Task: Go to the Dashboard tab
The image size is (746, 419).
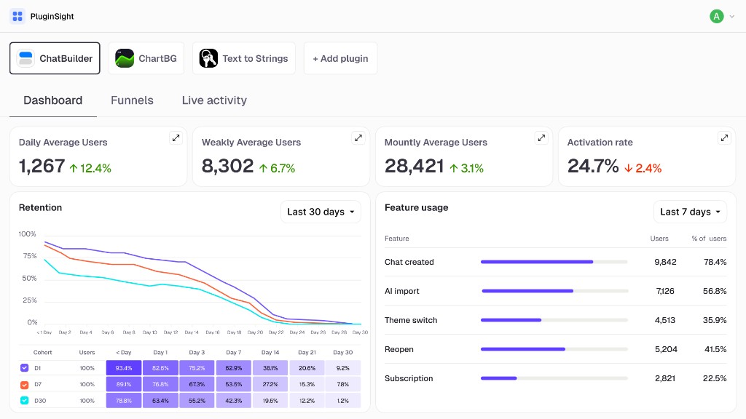Action: click(x=52, y=100)
